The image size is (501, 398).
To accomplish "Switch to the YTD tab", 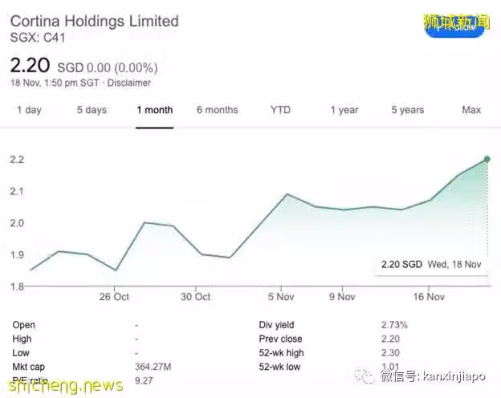I will coord(280,110).
